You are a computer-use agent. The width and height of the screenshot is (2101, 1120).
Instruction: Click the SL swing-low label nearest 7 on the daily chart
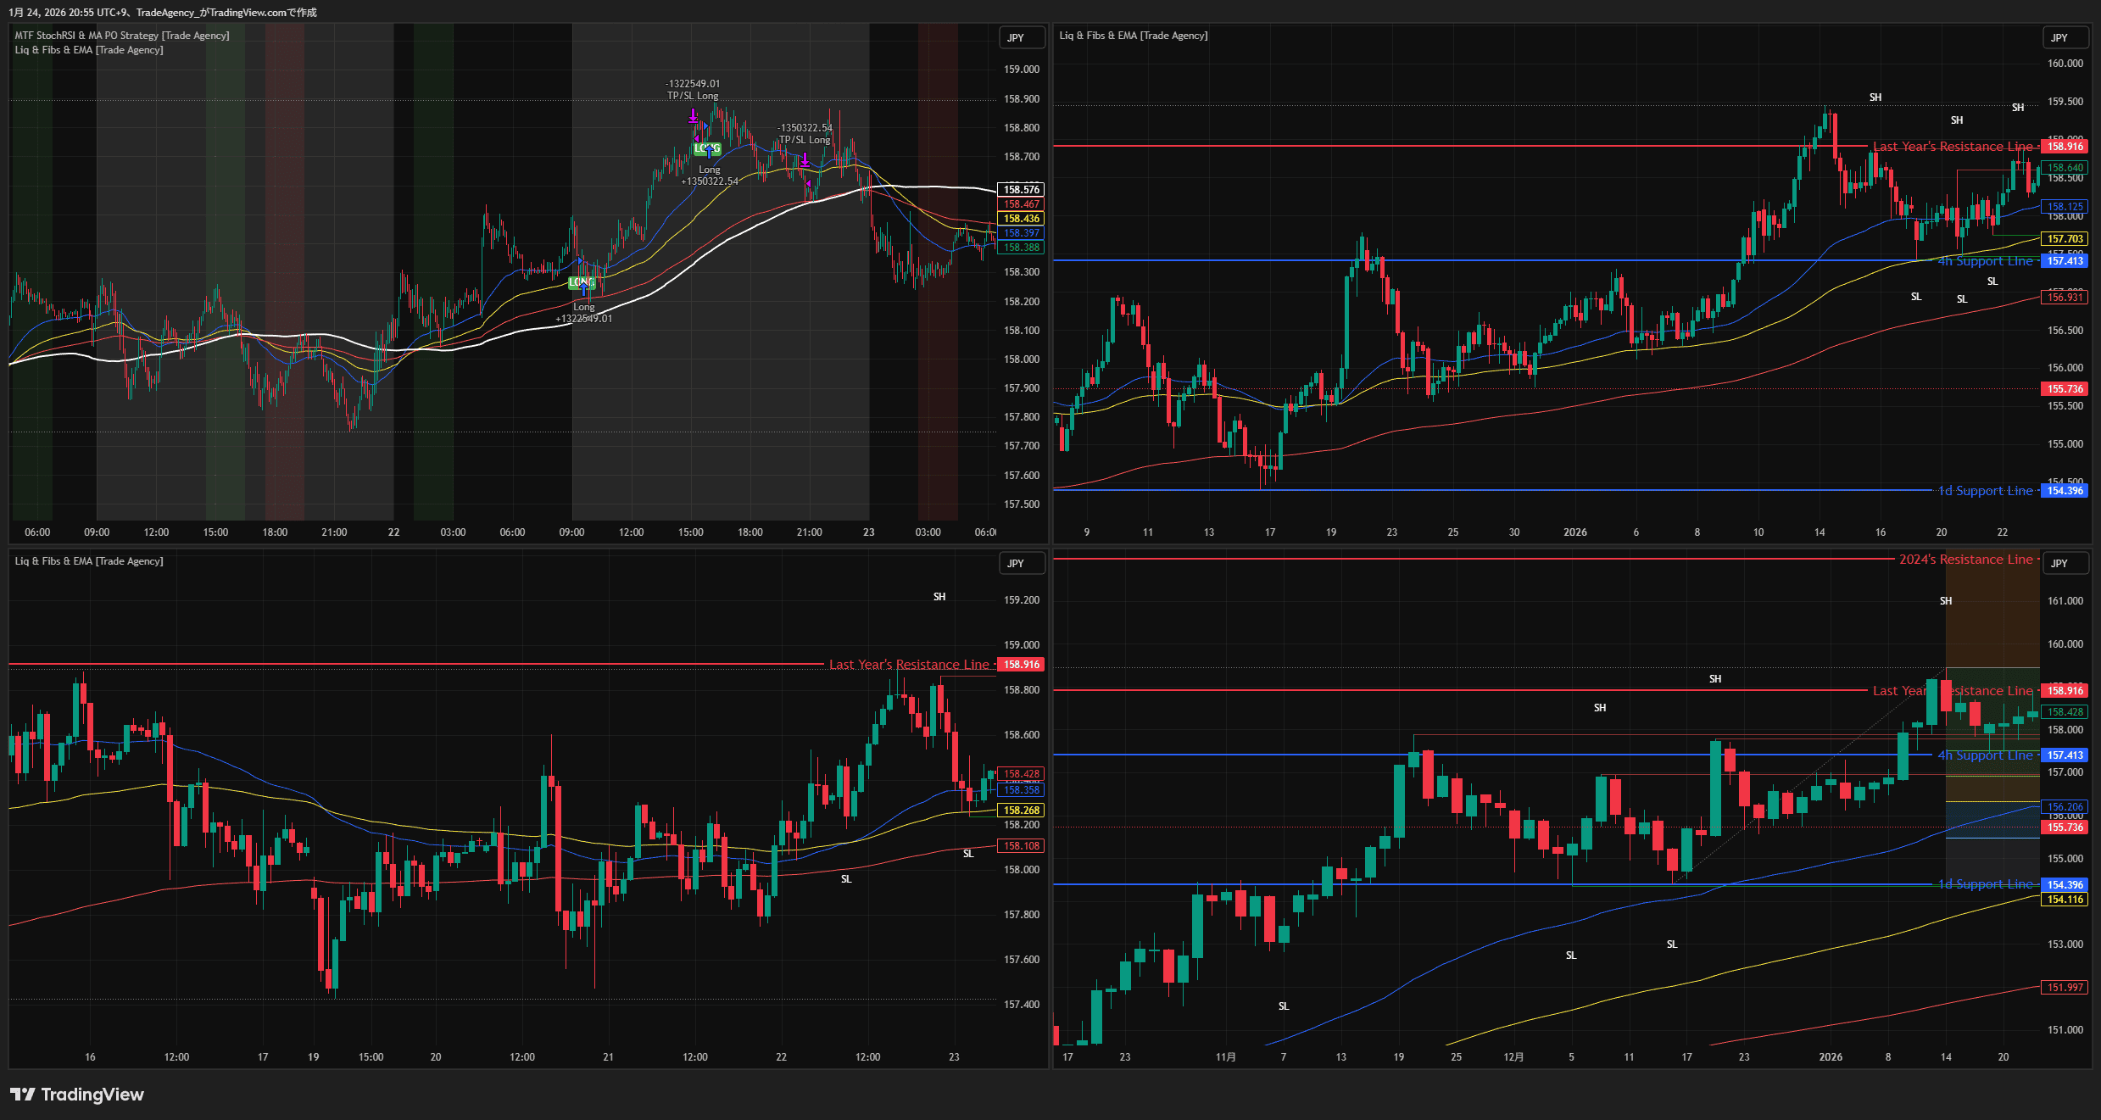[1284, 1006]
